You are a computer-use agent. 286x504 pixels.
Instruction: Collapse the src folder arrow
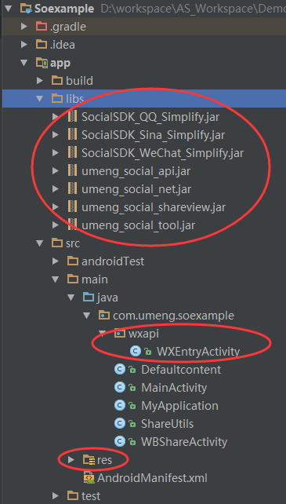(40, 243)
